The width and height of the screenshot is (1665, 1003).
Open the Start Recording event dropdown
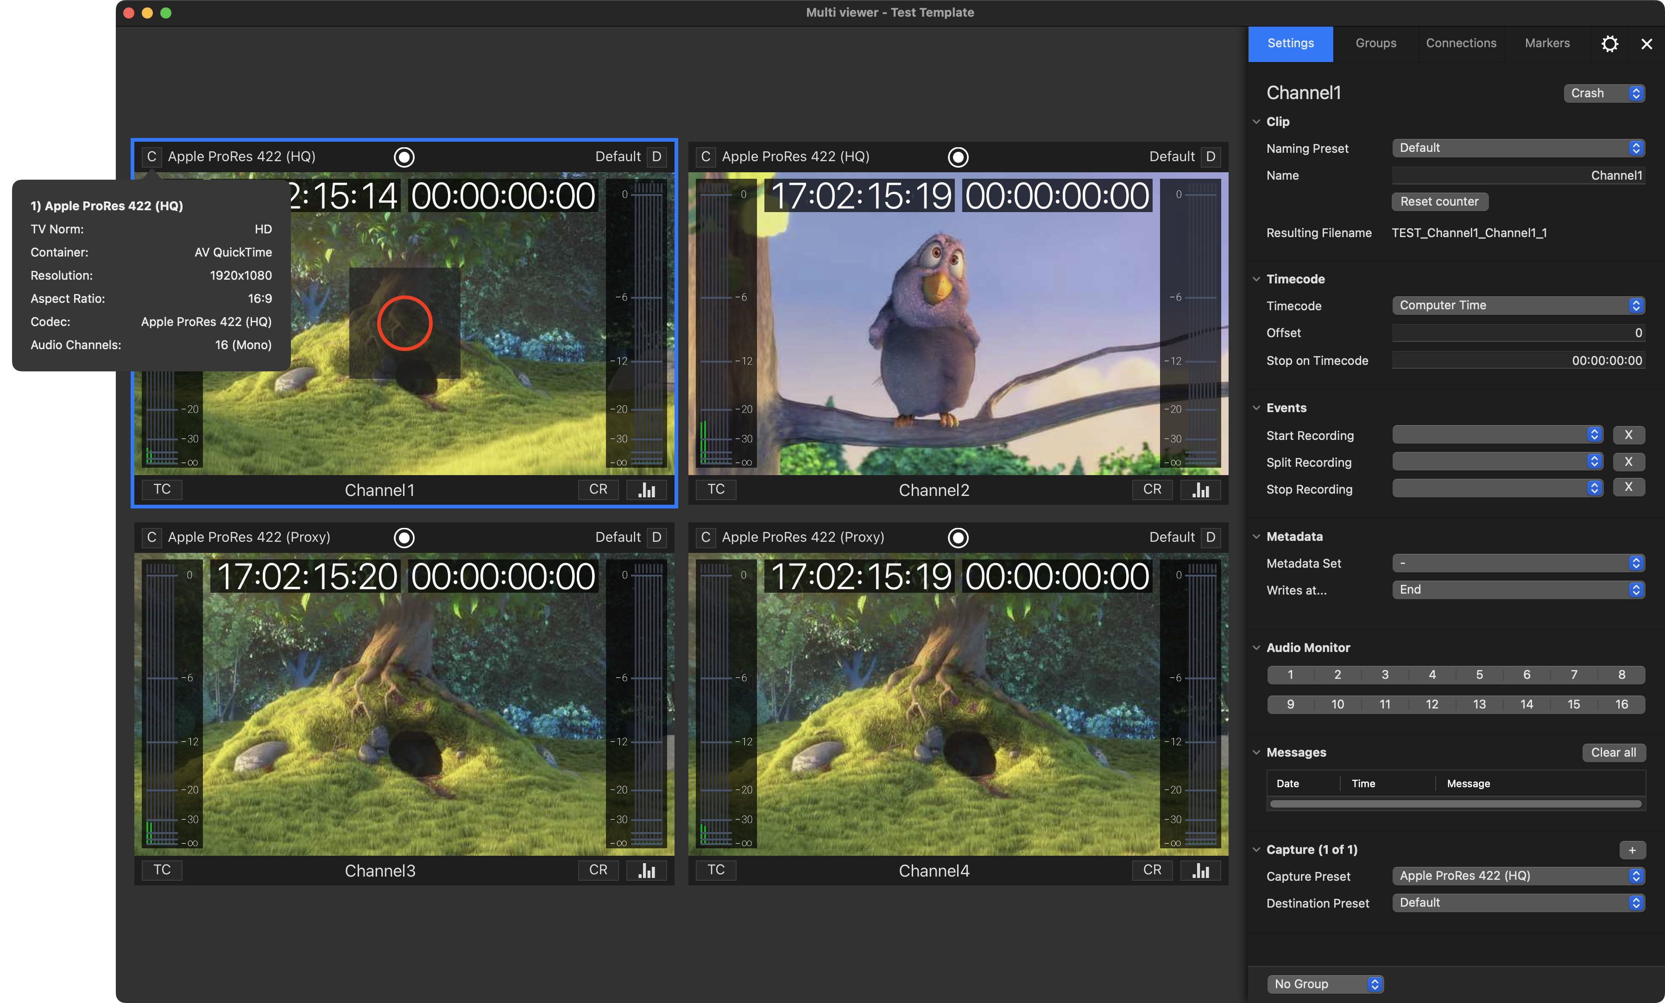[1497, 435]
